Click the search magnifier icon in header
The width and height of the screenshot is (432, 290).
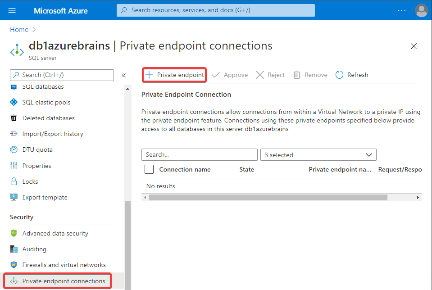(124, 10)
